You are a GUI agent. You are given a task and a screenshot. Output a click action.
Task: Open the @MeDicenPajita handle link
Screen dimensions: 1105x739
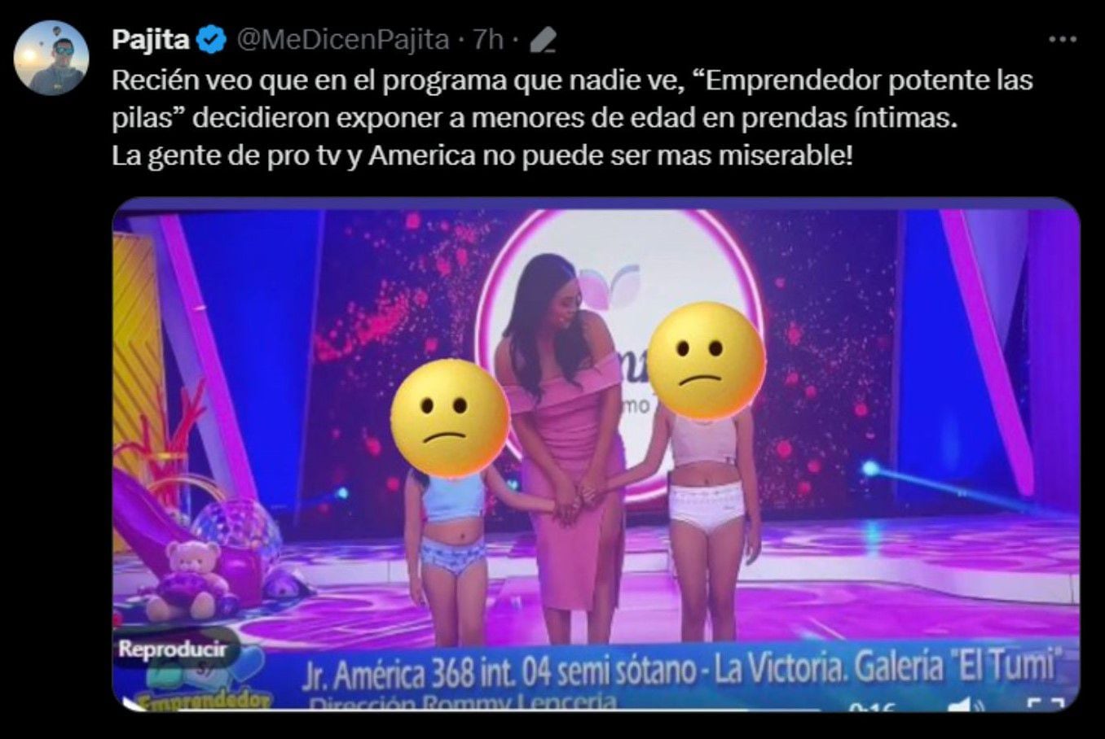point(342,39)
